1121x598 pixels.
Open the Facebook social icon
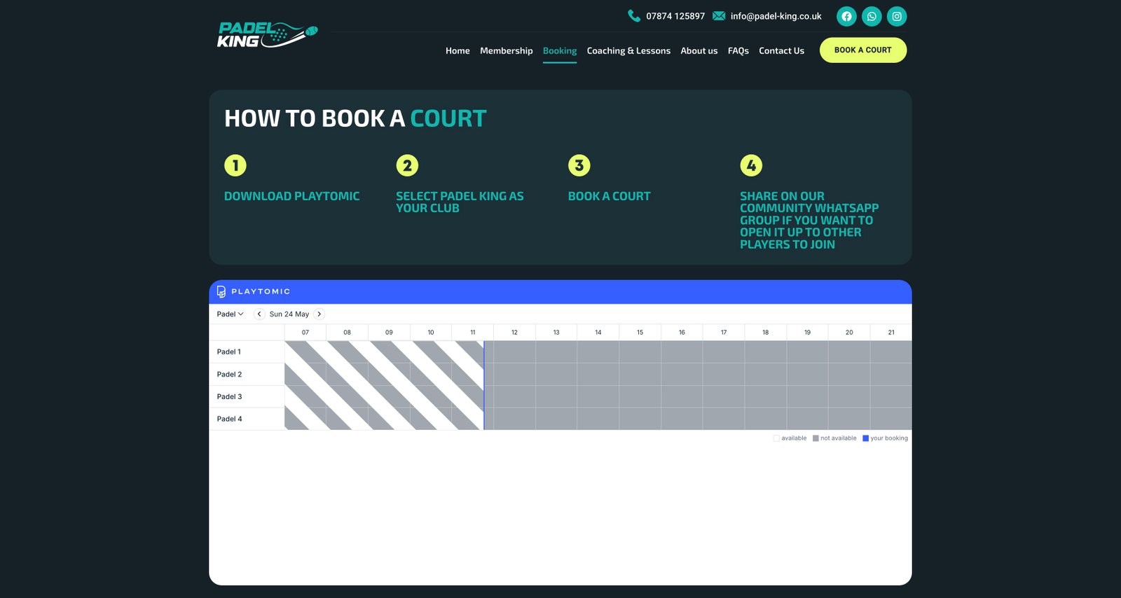pos(846,16)
